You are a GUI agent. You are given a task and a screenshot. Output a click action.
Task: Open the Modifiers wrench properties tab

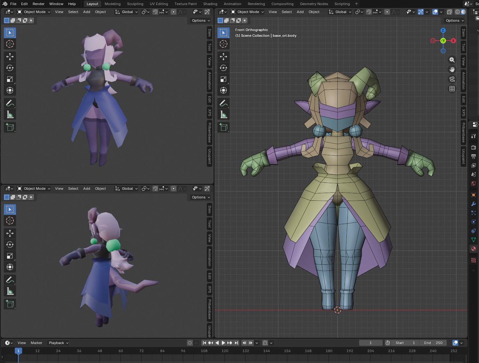click(473, 204)
